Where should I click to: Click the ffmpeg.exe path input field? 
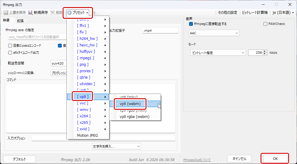point(38,37)
